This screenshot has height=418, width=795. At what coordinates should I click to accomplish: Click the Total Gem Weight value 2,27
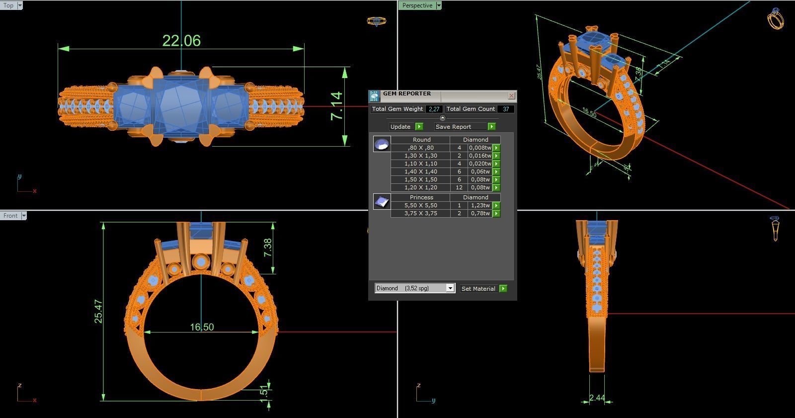(434, 109)
